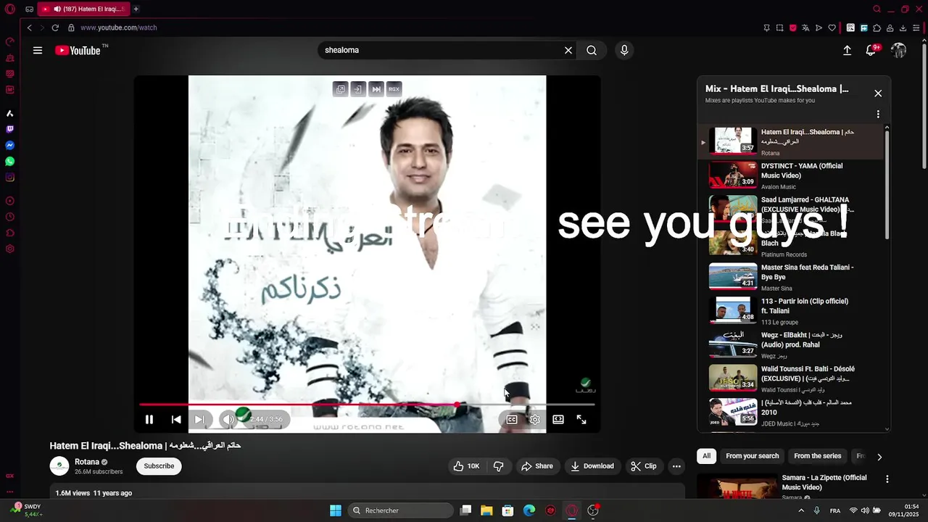928x522 pixels.
Task: Open the Windows Start menu
Action: [336, 510]
